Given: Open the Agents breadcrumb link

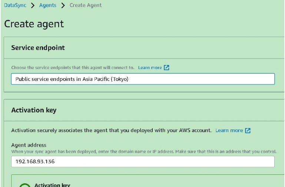Looking at the screenshot, I should [x=47, y=5].
